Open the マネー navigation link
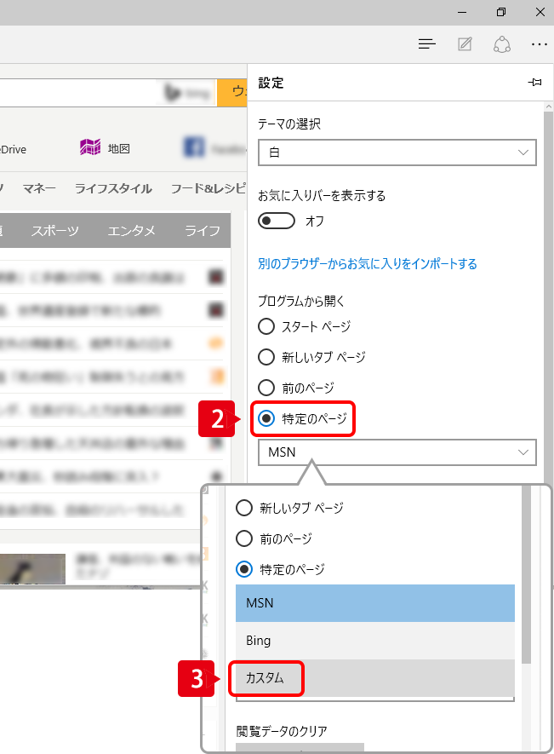The width and height of the screenshot is (554, 754). (x=39, y=188)
